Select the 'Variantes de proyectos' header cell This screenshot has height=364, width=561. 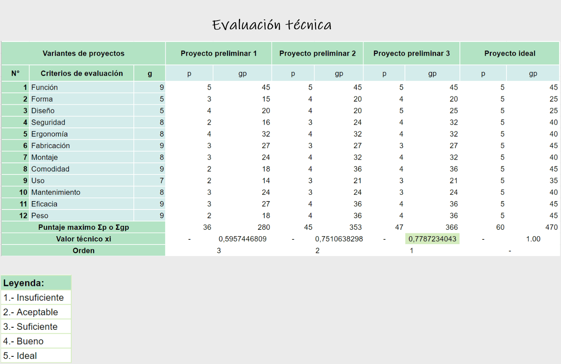coord(84,53)
